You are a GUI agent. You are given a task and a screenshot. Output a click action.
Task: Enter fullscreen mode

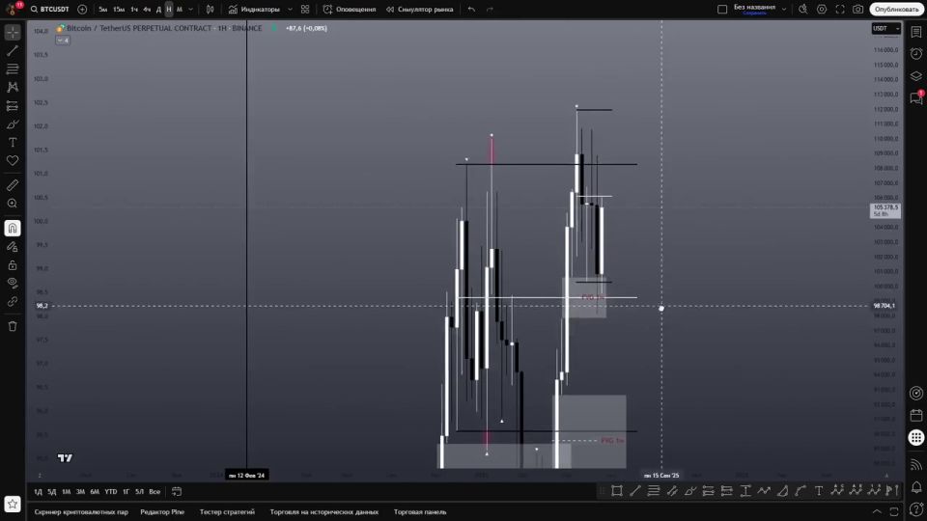[840, 10]
